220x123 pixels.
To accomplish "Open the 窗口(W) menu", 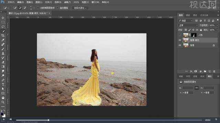I will 95,2.
